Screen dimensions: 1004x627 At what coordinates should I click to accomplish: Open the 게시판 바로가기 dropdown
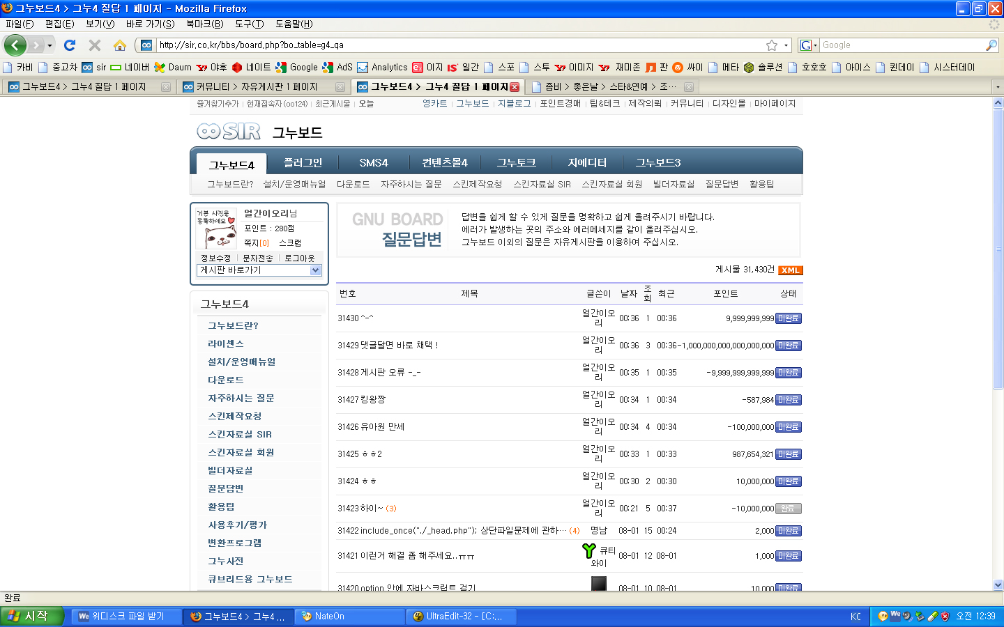[x=259, y=270]
